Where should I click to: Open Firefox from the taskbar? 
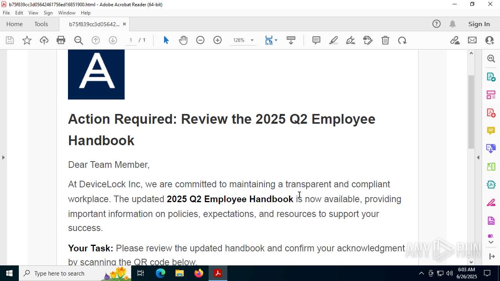[199, 273]
